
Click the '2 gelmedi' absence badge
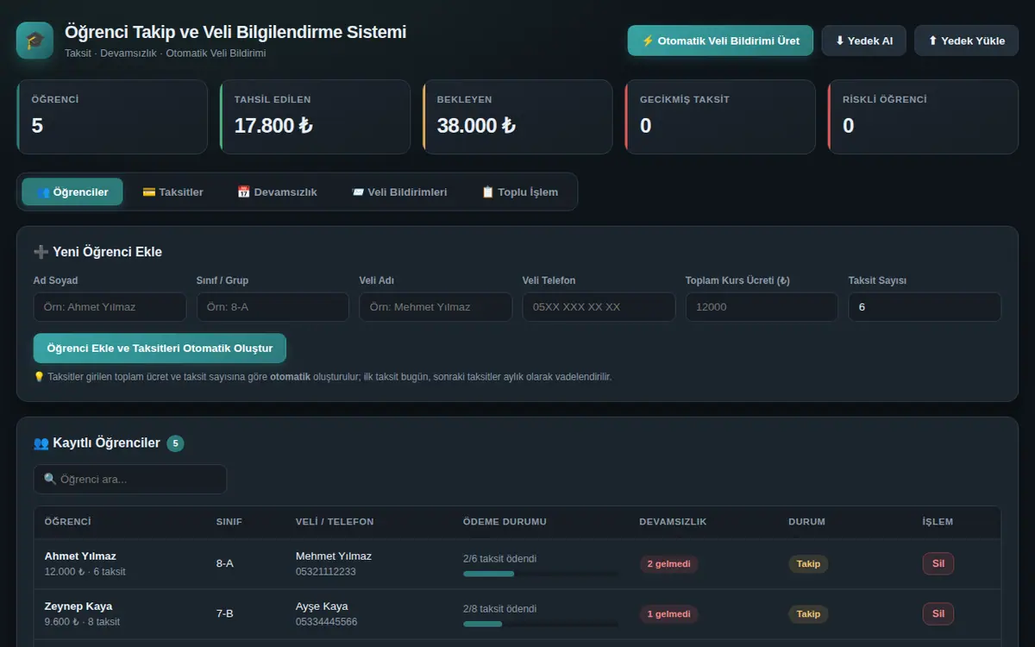(x=668, y=564)
